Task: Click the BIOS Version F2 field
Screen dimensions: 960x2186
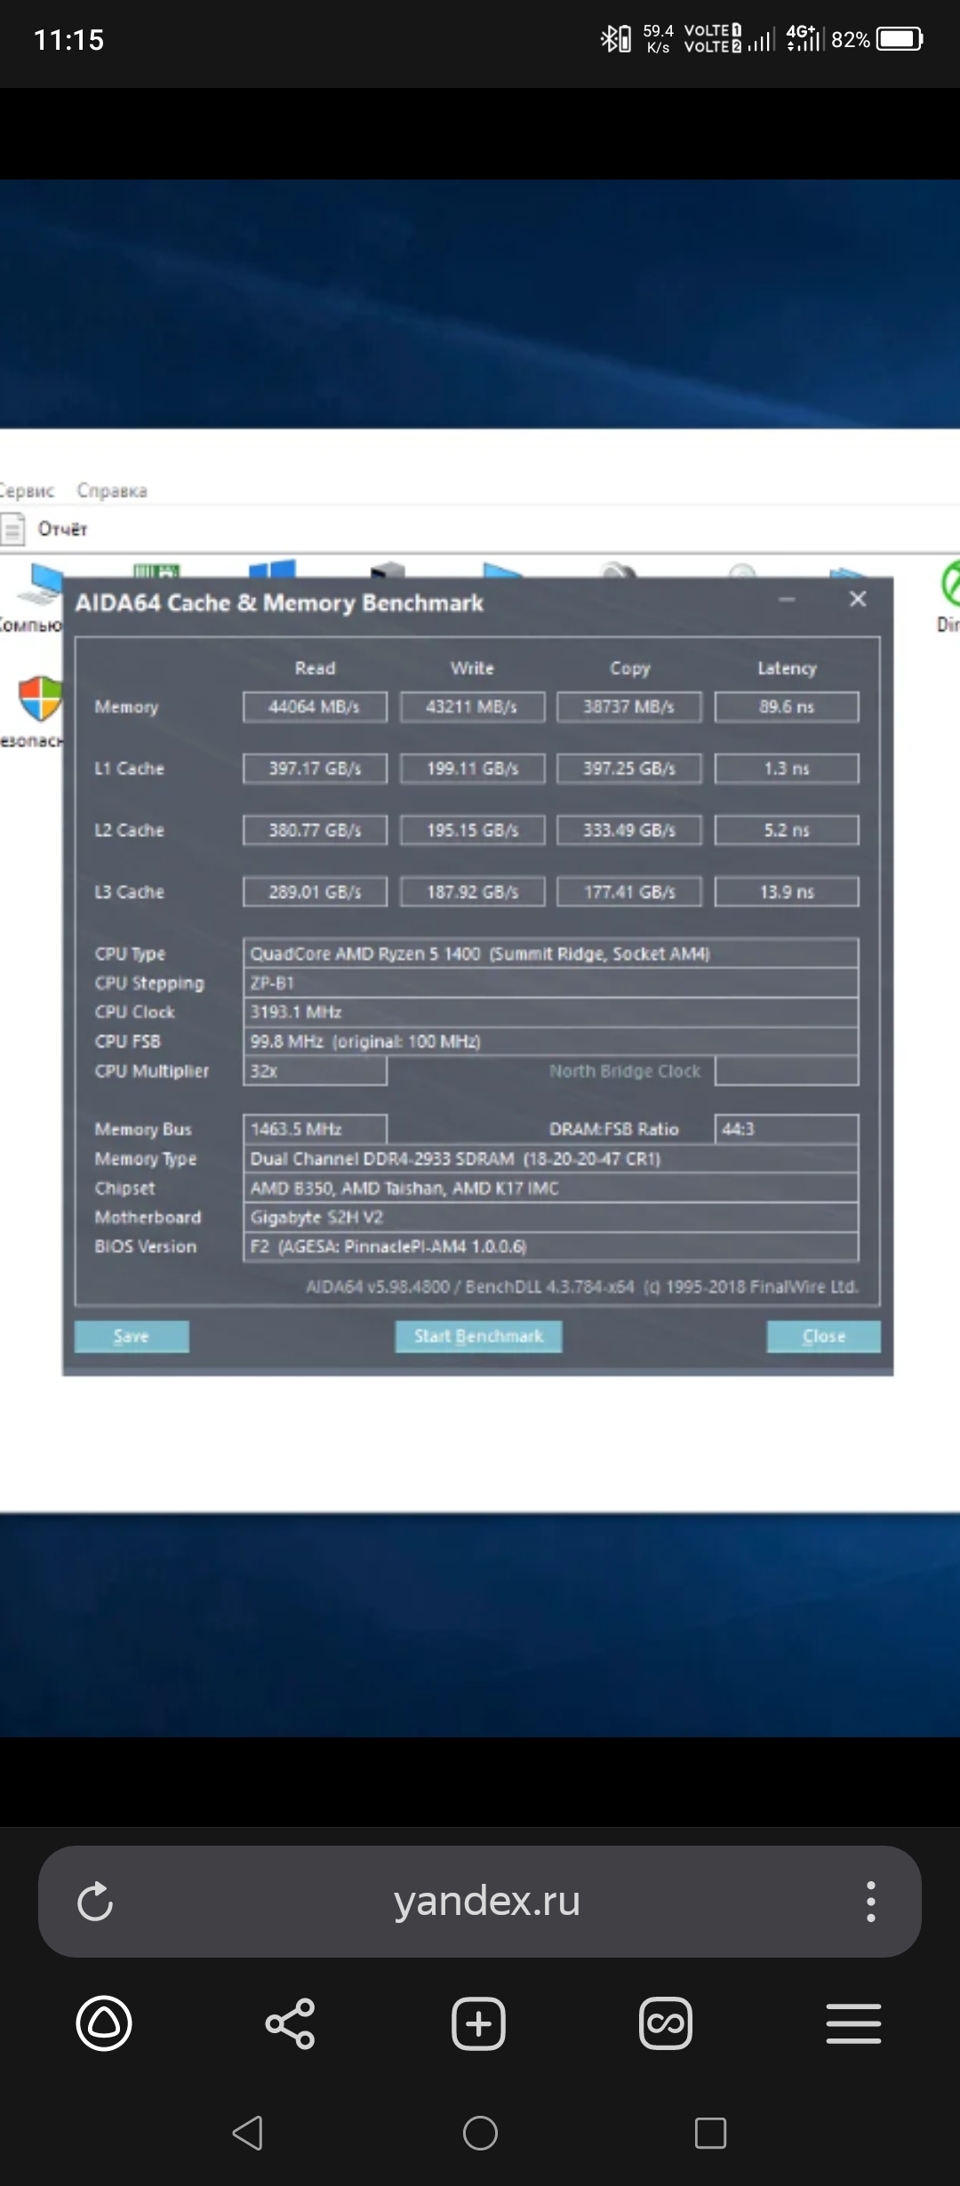Action: click(551, 1247)
